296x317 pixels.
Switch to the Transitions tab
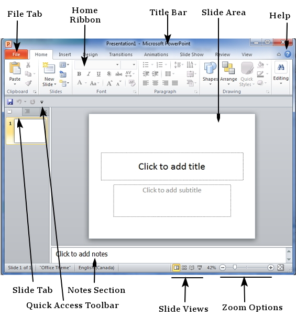click(120, 54)
